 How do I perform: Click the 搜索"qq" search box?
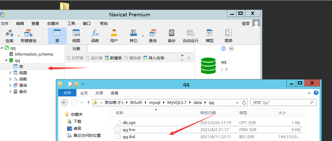[283, 103]
